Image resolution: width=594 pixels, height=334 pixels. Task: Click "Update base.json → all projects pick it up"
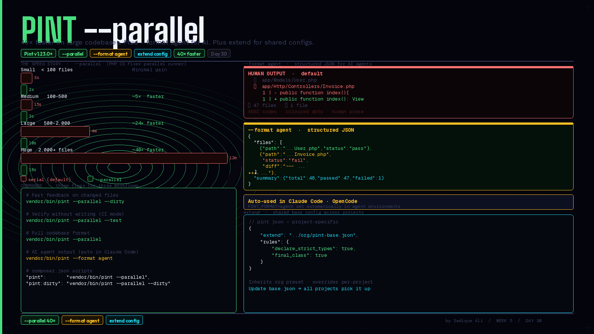coord(310,288)
